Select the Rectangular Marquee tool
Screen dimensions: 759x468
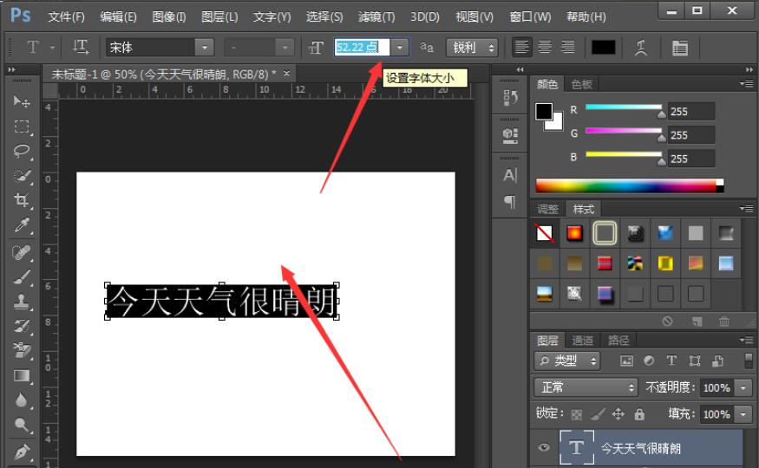click(22, 127)
